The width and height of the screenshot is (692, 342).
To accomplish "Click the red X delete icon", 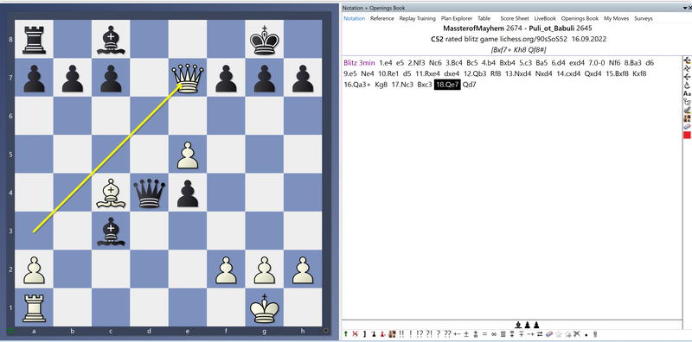I will 355,334.
